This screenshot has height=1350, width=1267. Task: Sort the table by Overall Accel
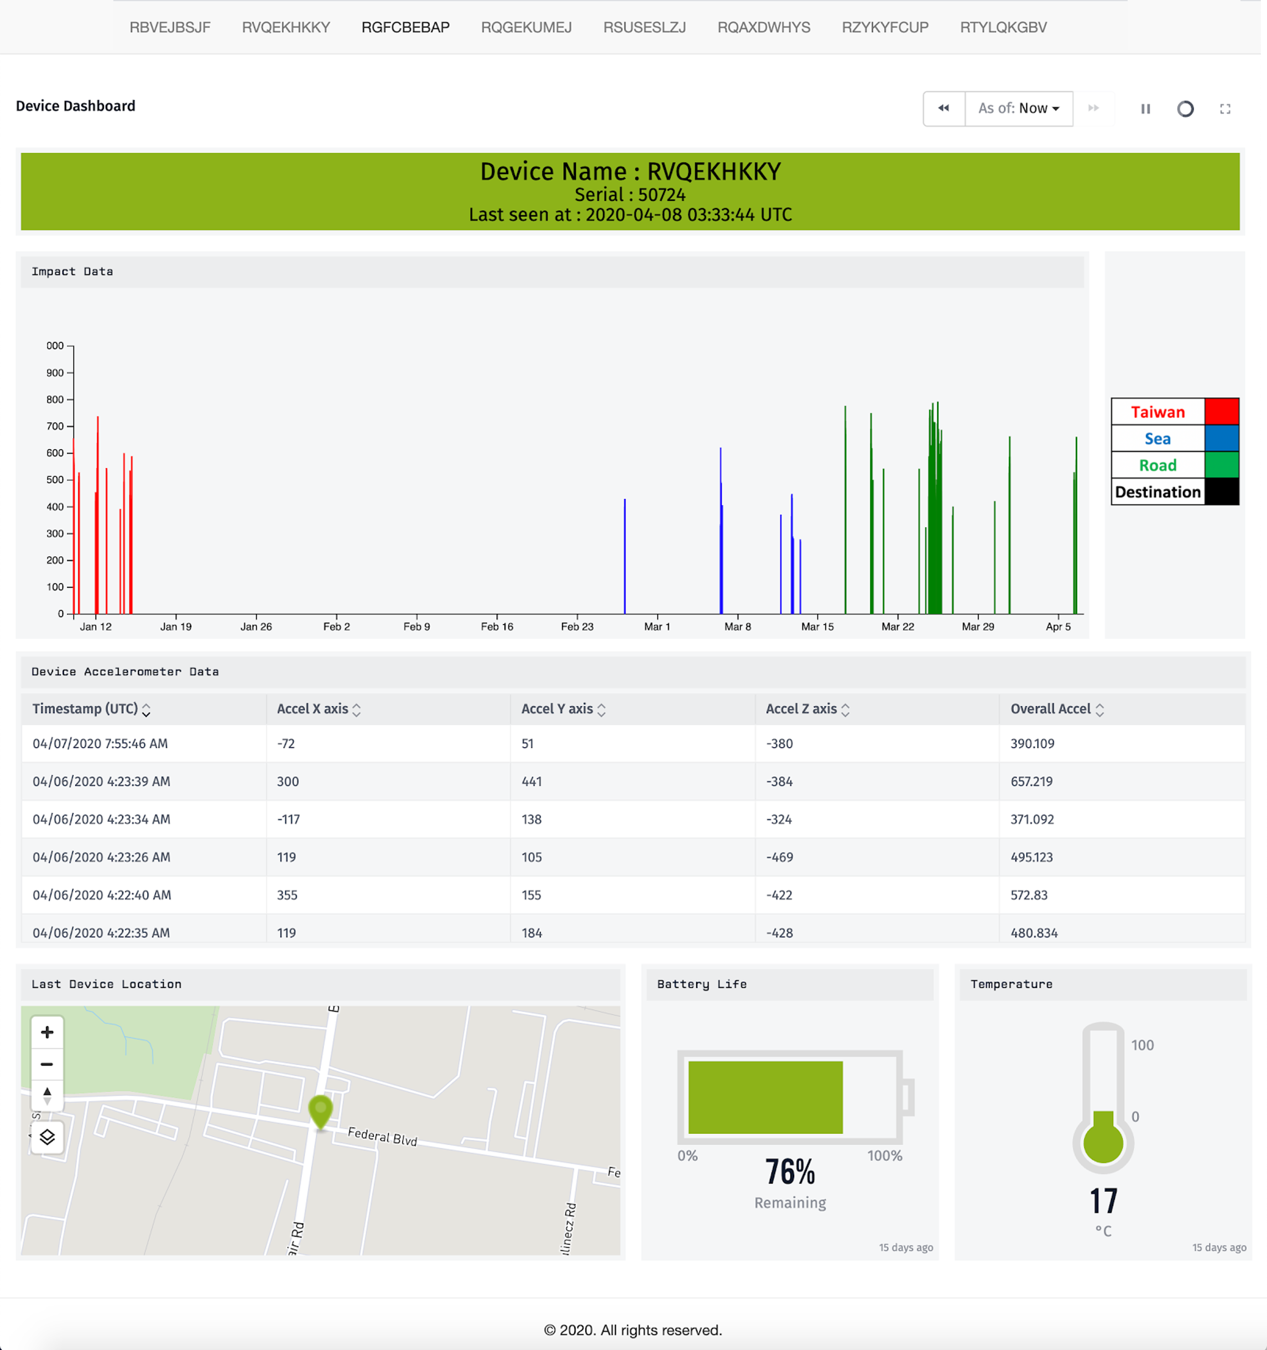1101,709
